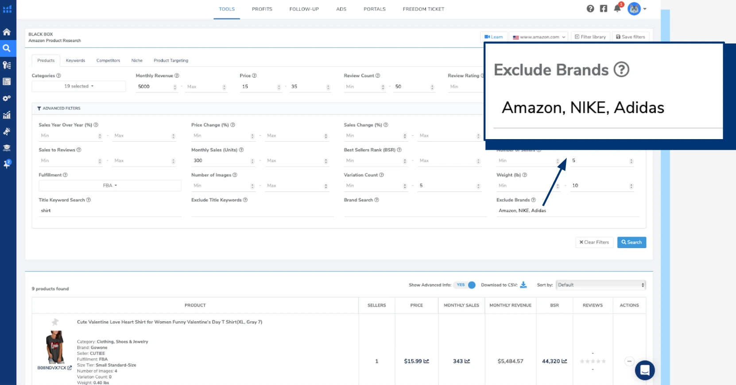
Task: Toggle Show Advanced Info switch
Action: 465,285
